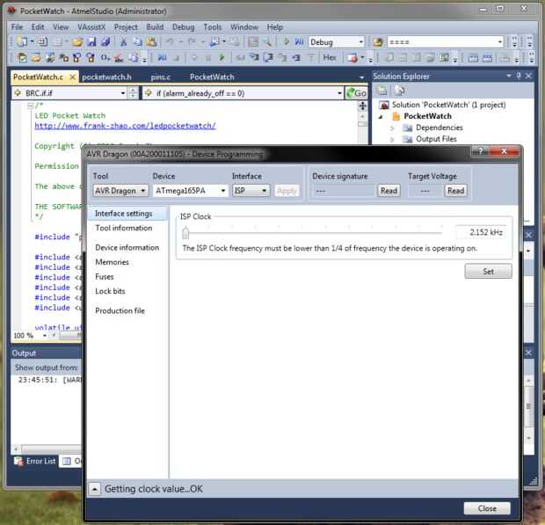This screenshot has width=545, height=525.
Task: Open the frank-zhao.com ledpocketwatch link
Action: pyautogui.click(x=125, y=126)
